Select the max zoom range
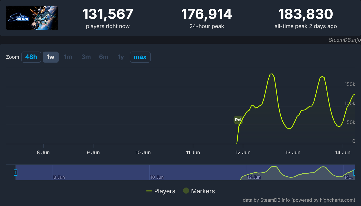Viewport: 361px width, 206px height. pyautogui.click(x=140, y=57)
